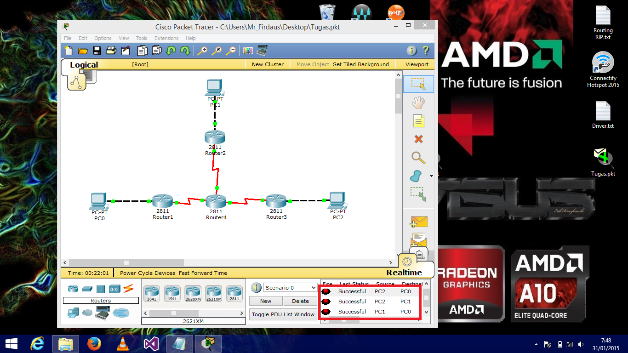Viewport: 628px width, 353px height.
Task: Open the Tools menu
Action: coord(142,38)
